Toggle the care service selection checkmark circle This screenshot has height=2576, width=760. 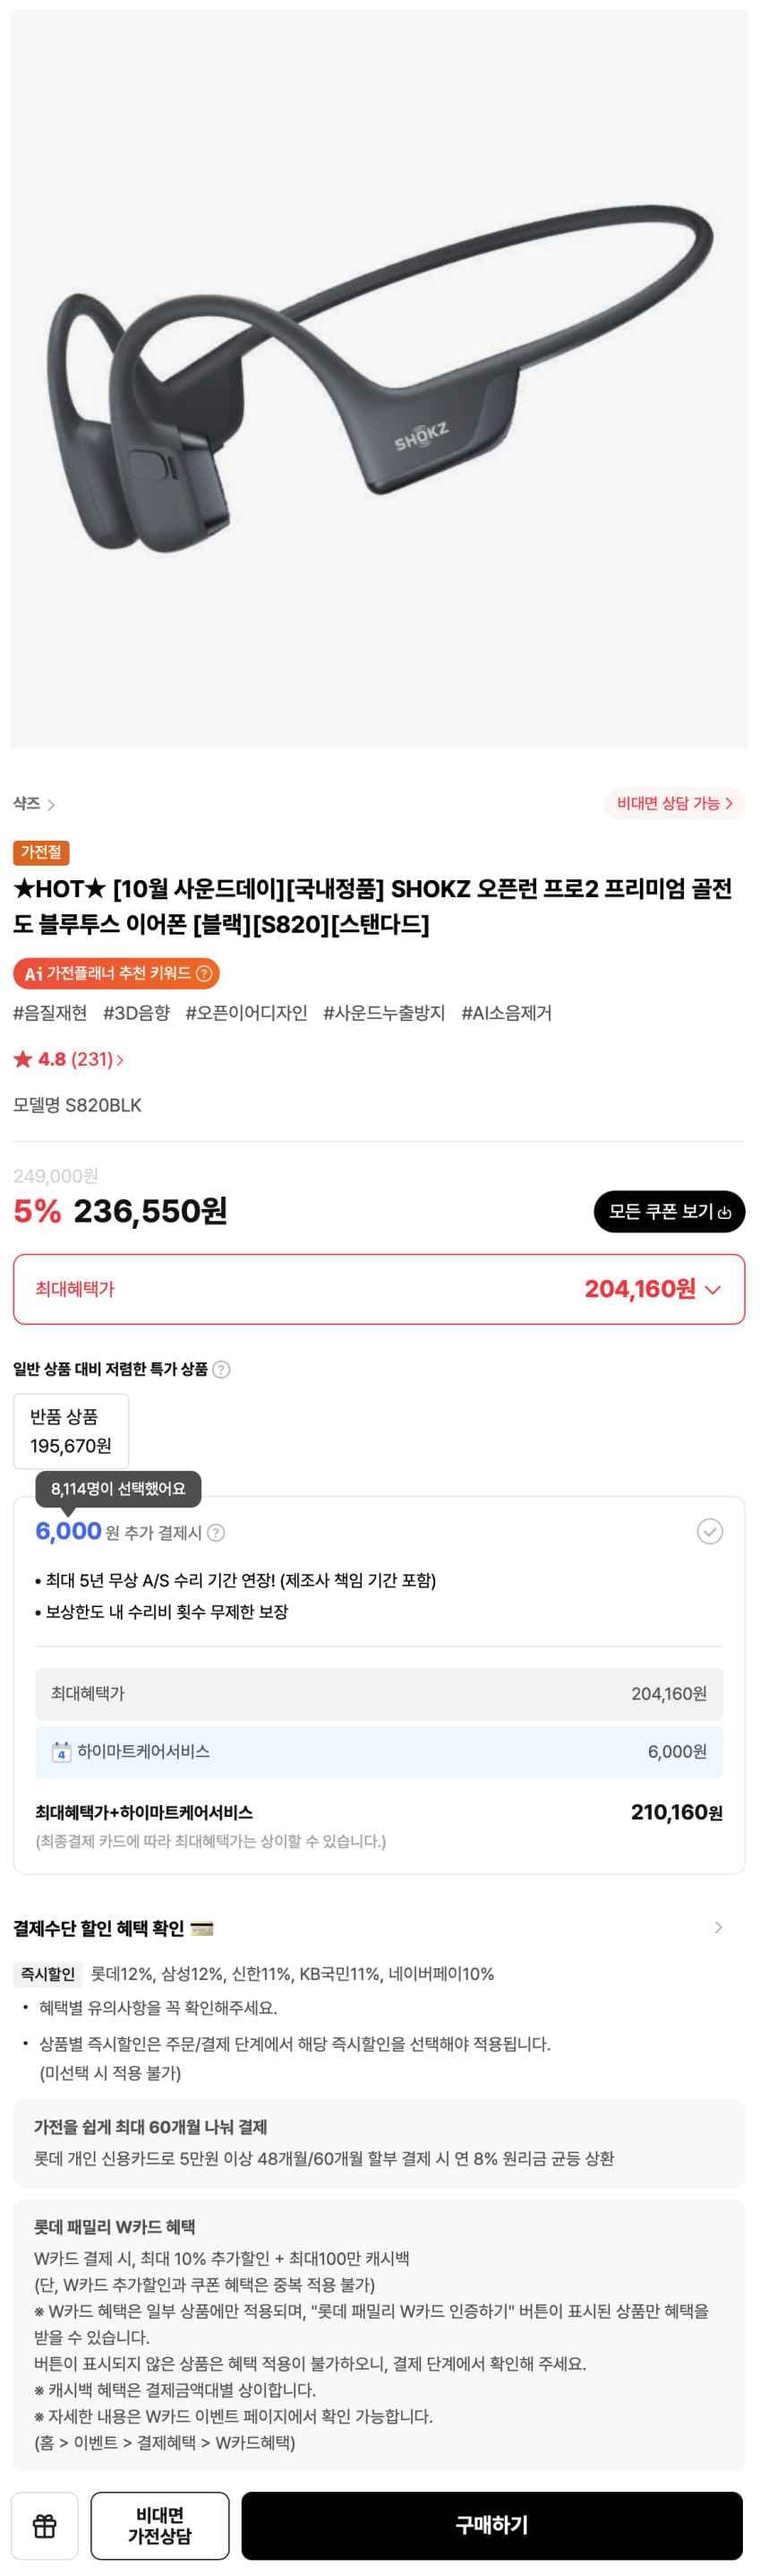[711, 1532]
